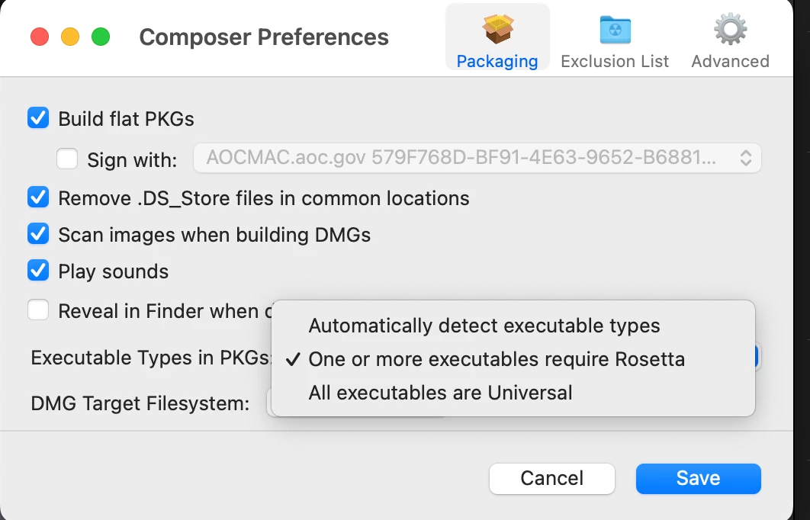Enable Reveal in Finder checkbox
This screenshot has height=520, width=810.
coord(38,310)
